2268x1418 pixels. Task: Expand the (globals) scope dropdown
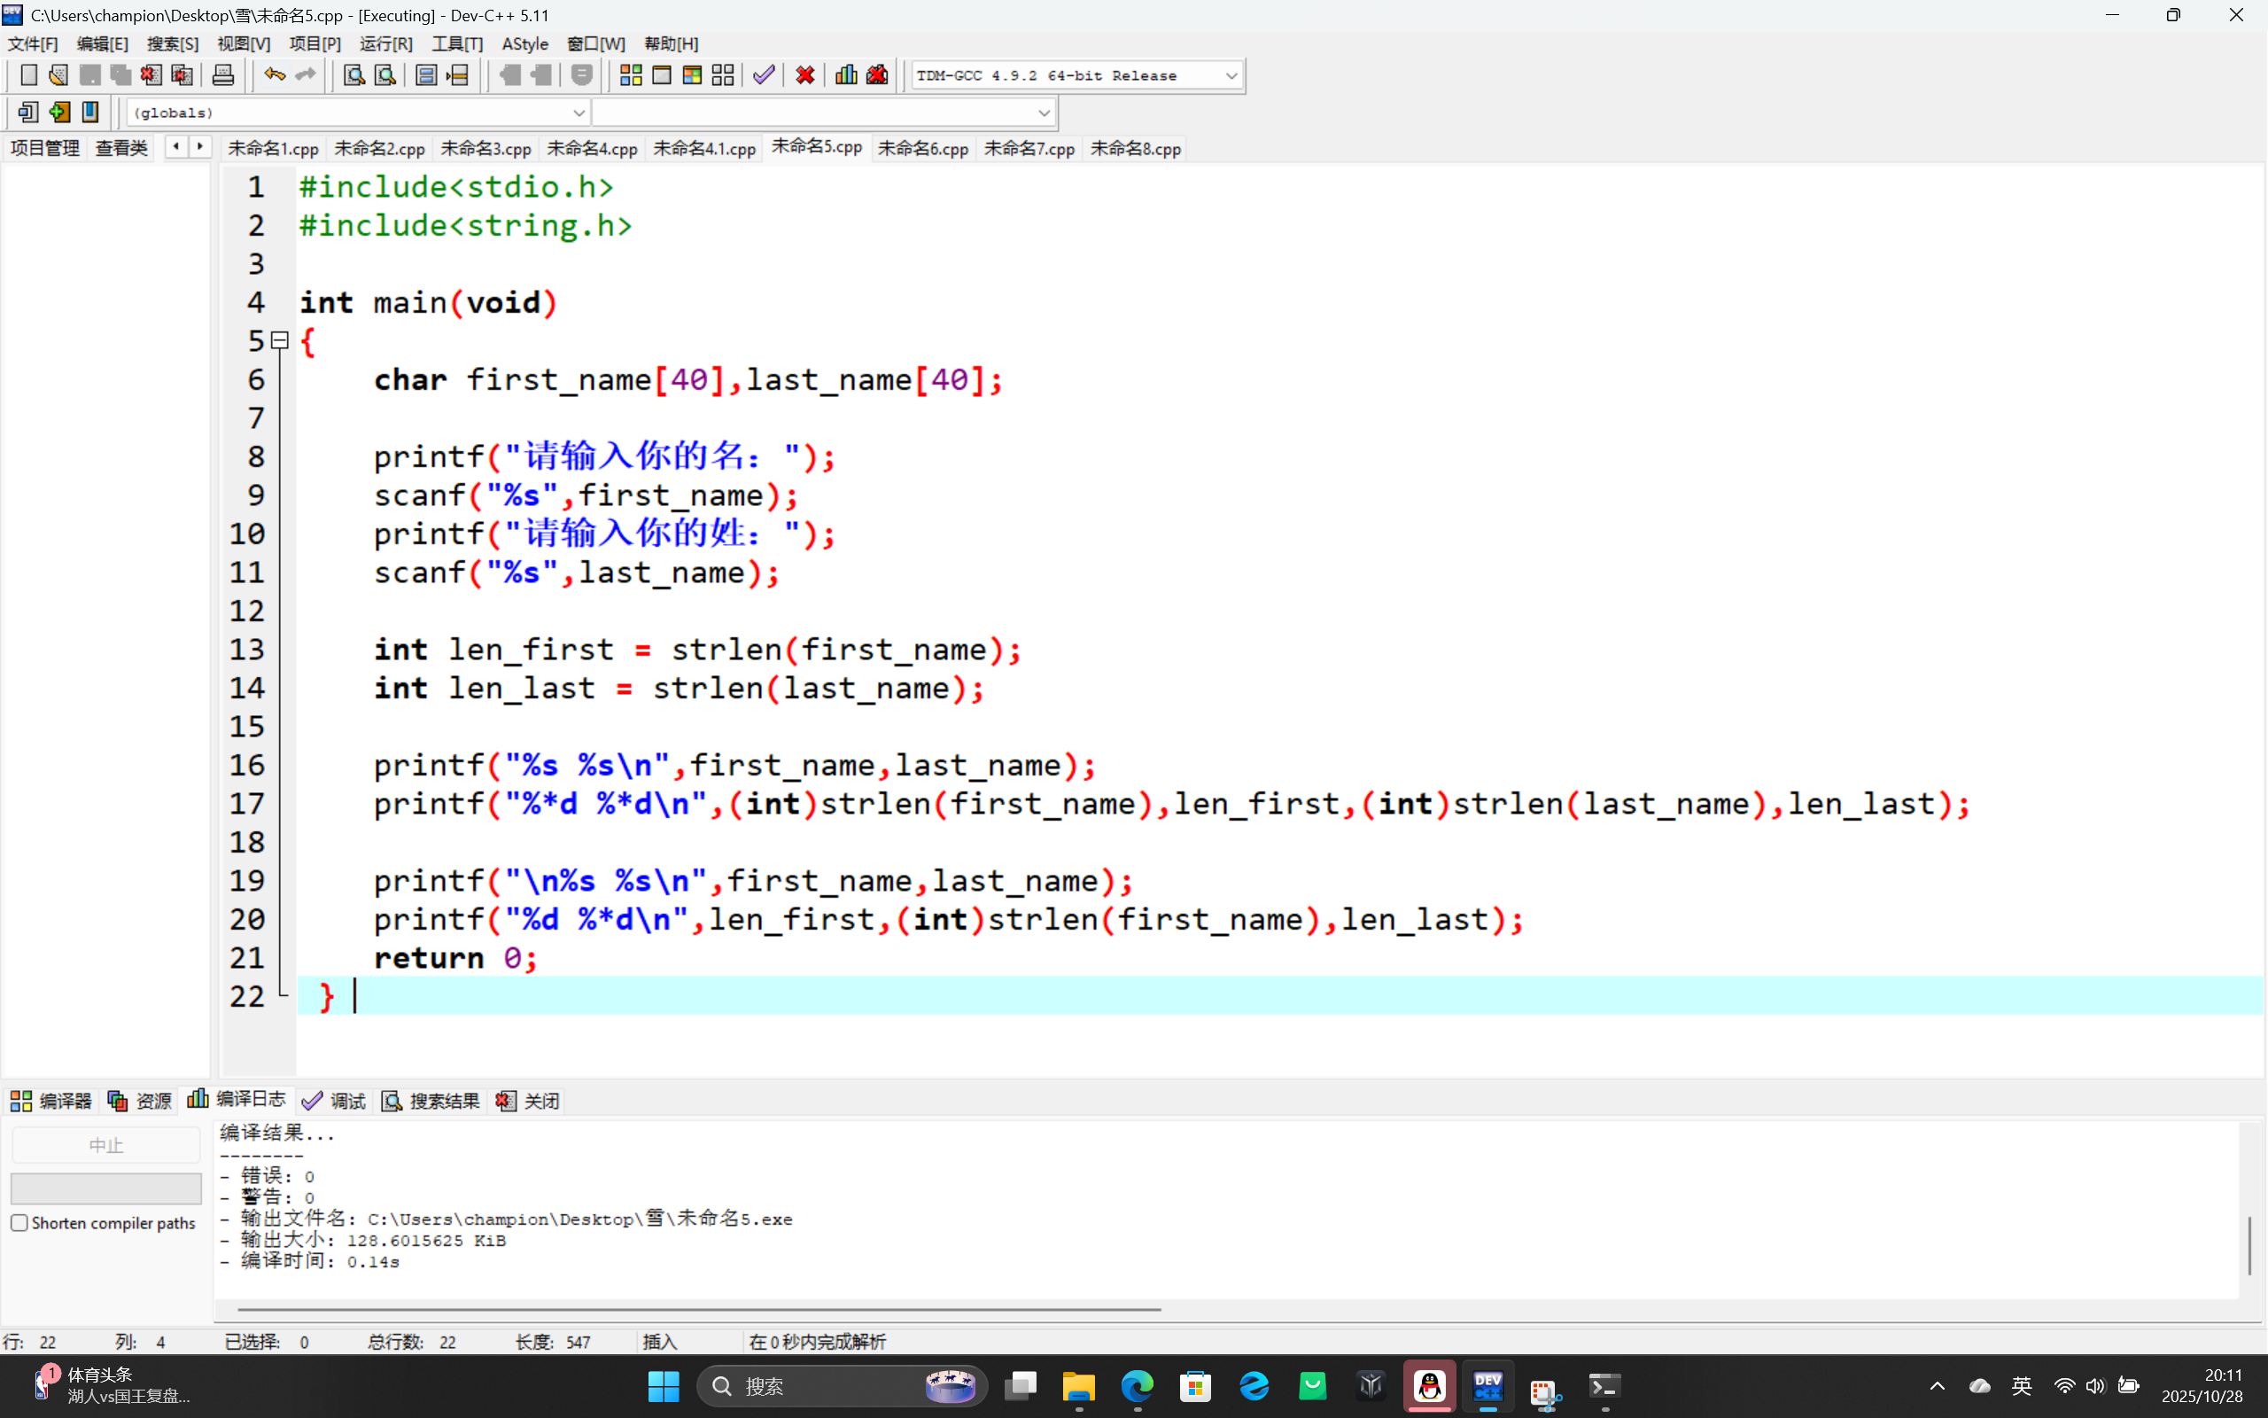(x=579, y=113)
